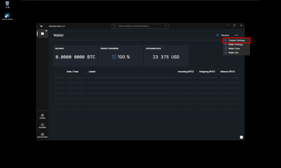Sort by the Date / Time column header
Image resolution: width=281 pixels, height=168 pixels.
72,72
